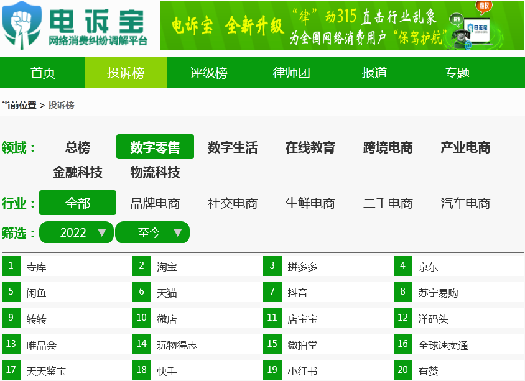Open 专题 navigation tab
525x381 pixels.
[x=457, y=72]
